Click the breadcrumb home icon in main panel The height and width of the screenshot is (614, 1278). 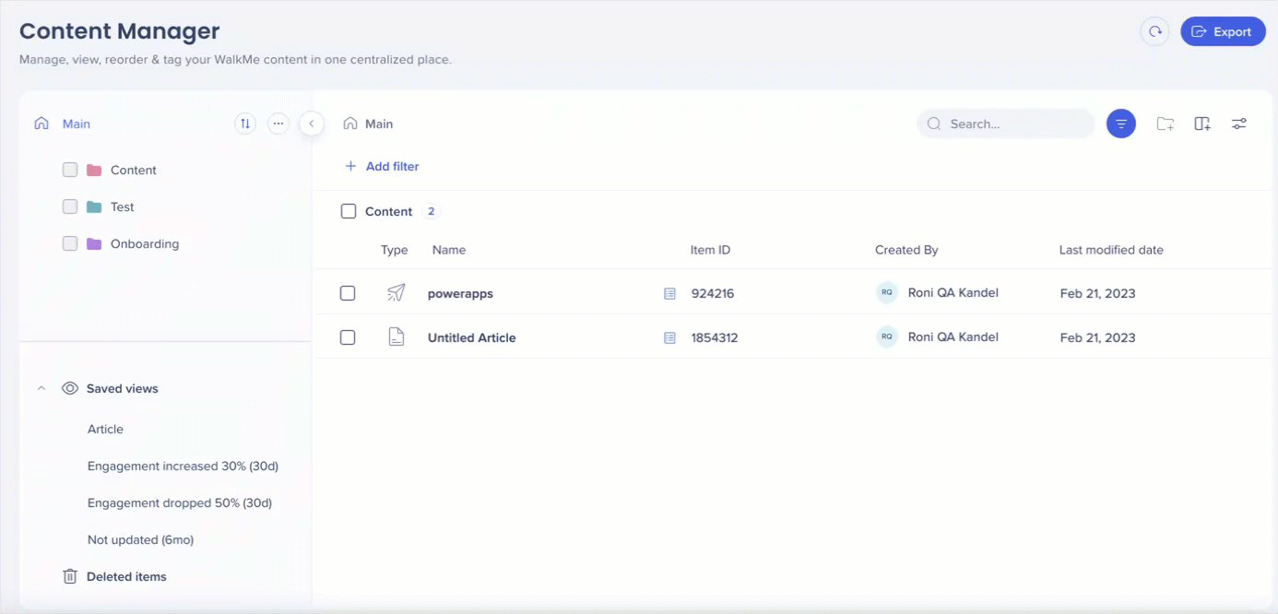click(350, 124)
